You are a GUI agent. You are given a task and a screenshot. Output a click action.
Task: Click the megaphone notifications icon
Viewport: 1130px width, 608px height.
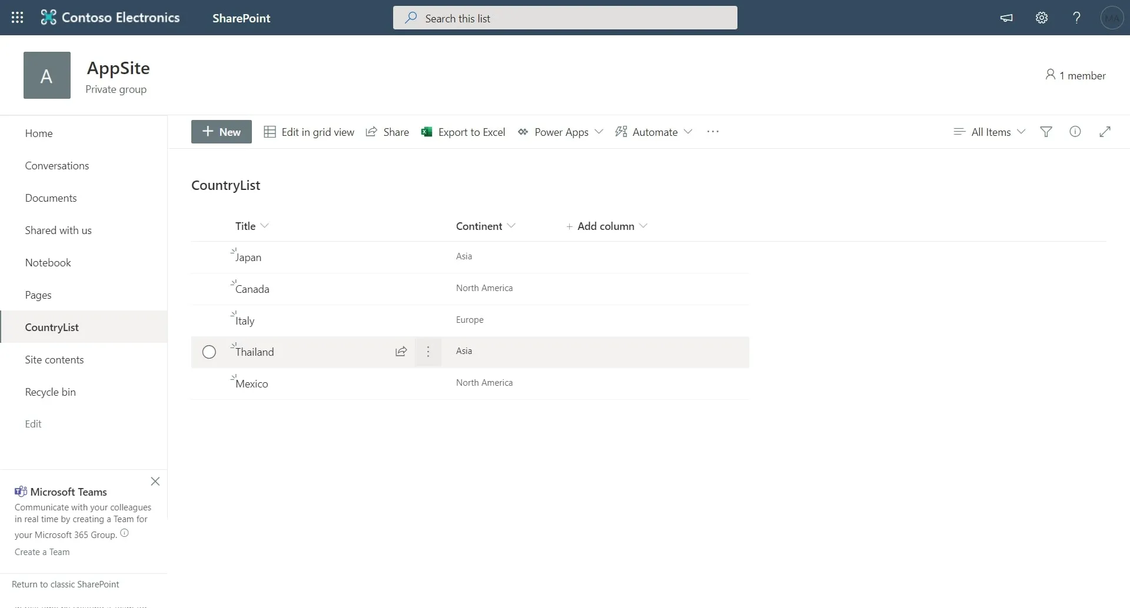pyautogui.click(x=1006, y=18)
